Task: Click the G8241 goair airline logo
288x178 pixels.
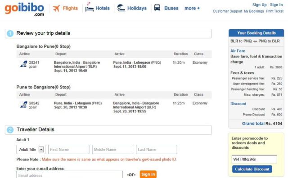Action: pos(23,64)
